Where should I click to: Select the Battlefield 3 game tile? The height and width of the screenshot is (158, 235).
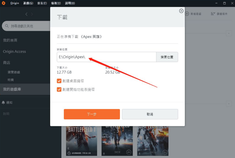coord(117,141)
